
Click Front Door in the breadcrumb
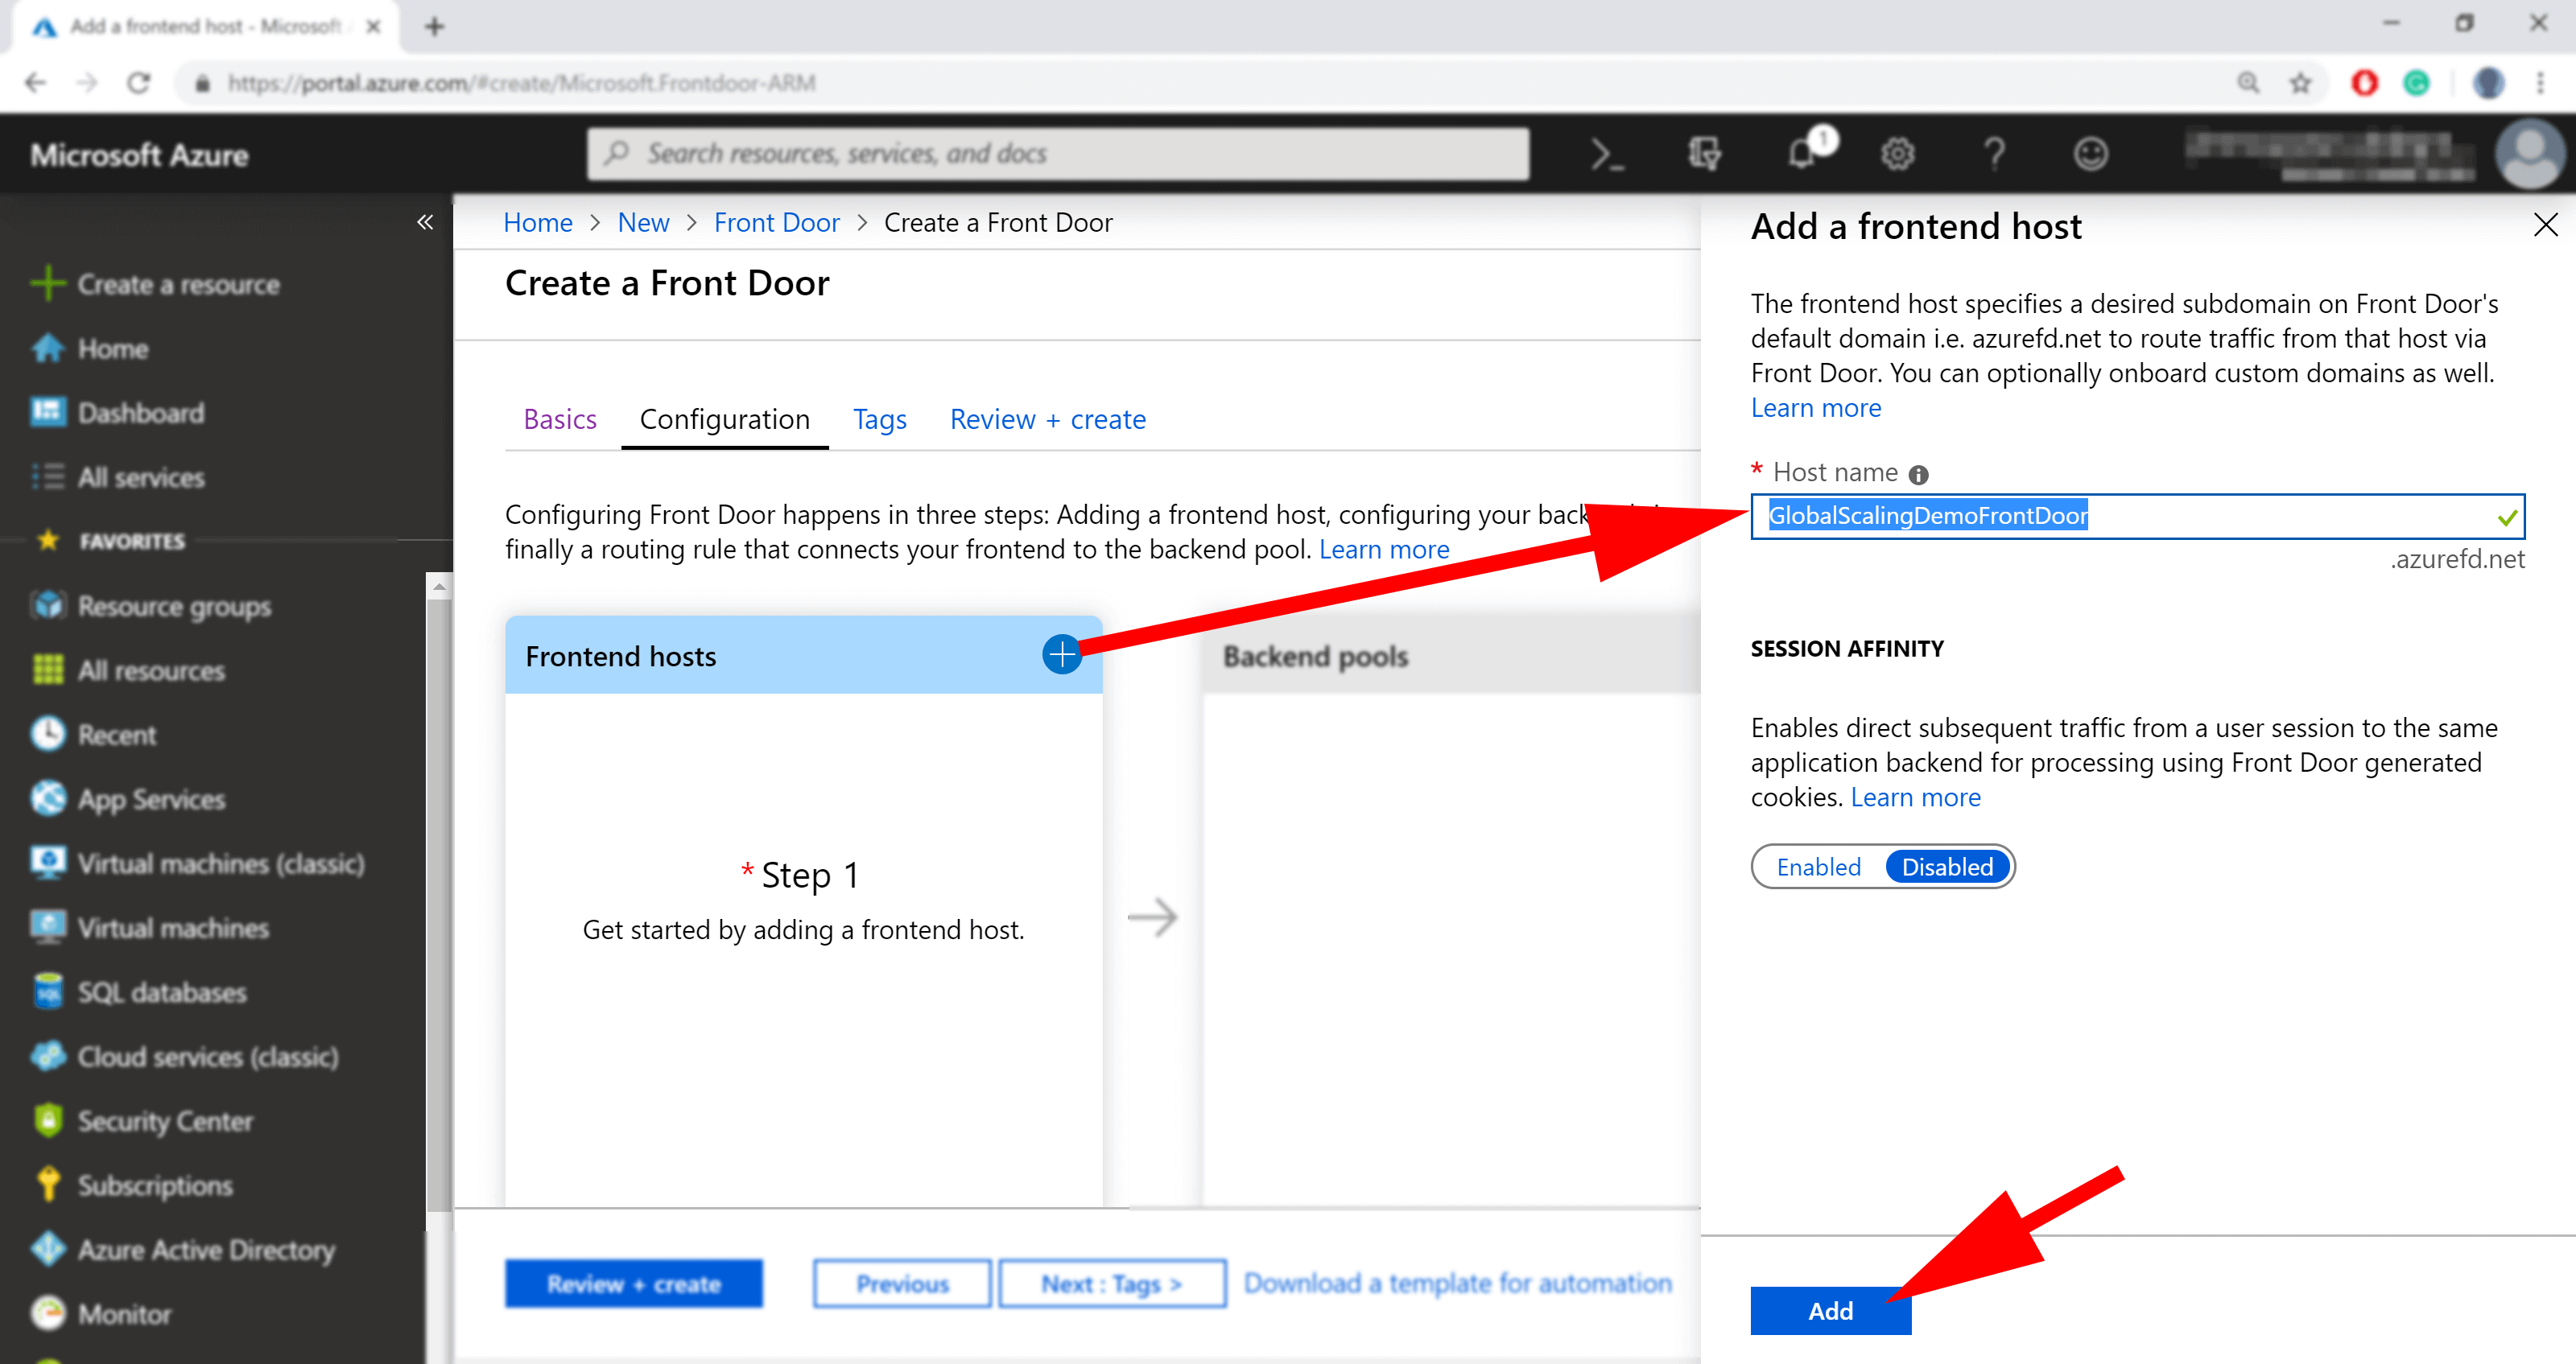pos(777,222)
